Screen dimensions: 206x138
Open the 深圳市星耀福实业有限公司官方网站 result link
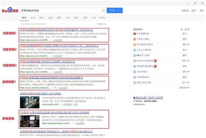point(41,93)
